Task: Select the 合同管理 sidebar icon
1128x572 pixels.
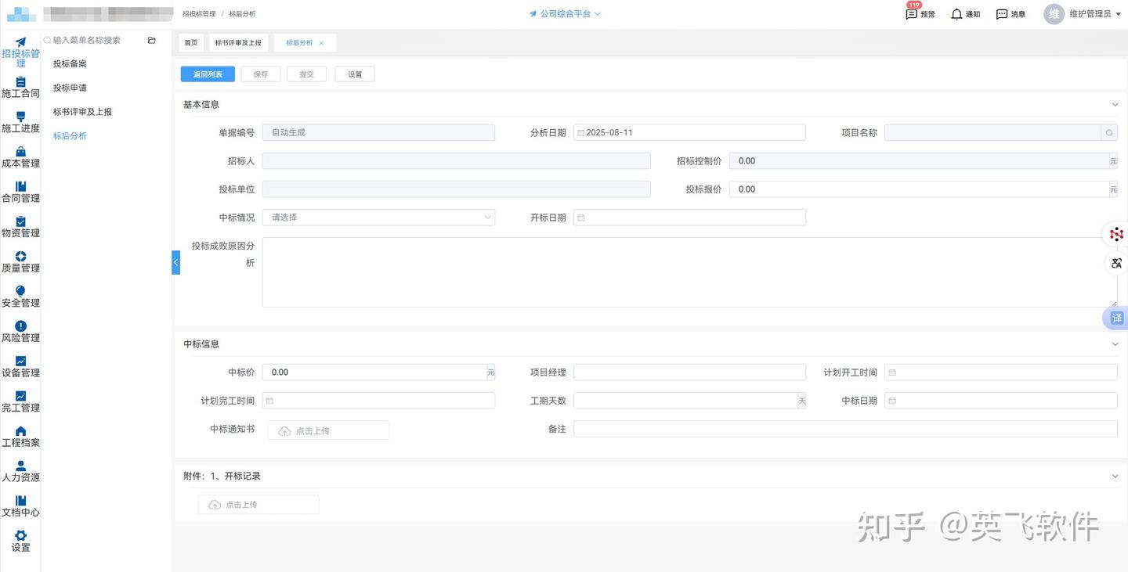Action: 20,192
